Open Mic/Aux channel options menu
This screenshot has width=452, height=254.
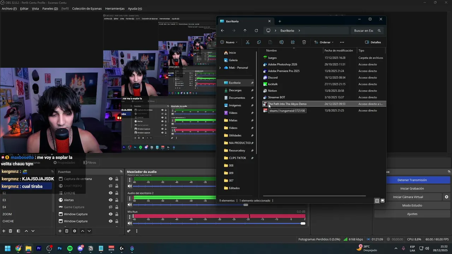[130, 217]
